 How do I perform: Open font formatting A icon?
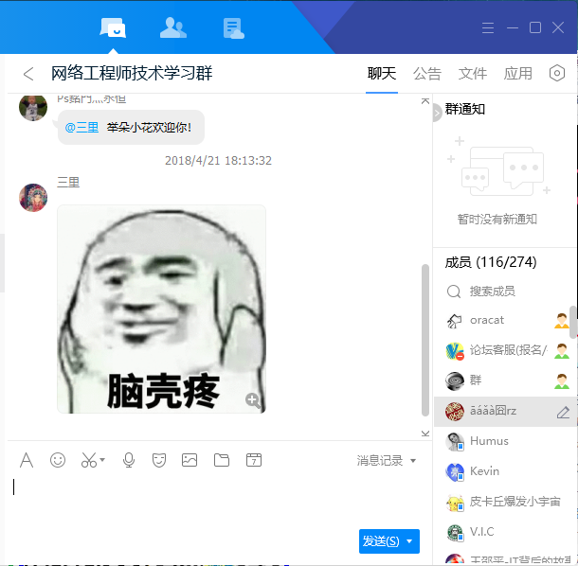pyautogui.click(x=27, y=460)
